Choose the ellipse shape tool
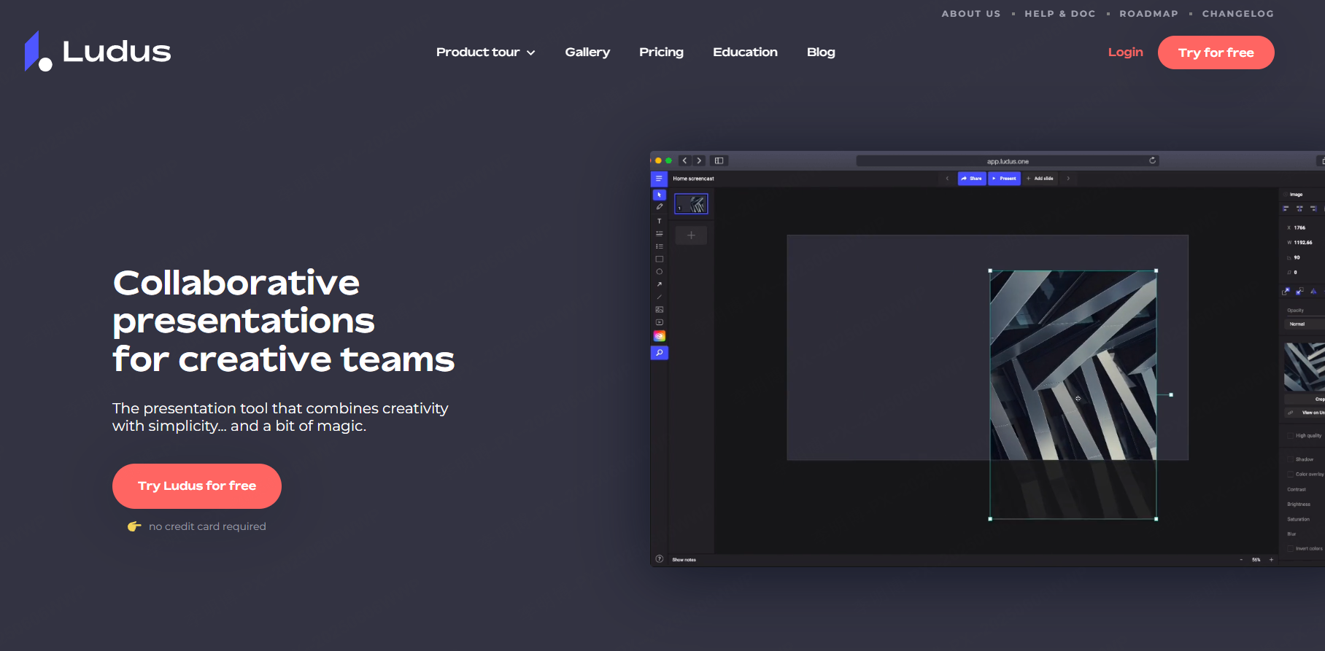 pyautogui.click(x=660, y=272)
